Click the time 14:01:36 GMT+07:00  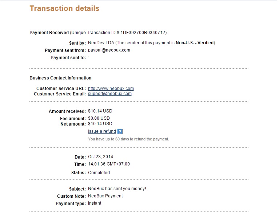[109, 164]
